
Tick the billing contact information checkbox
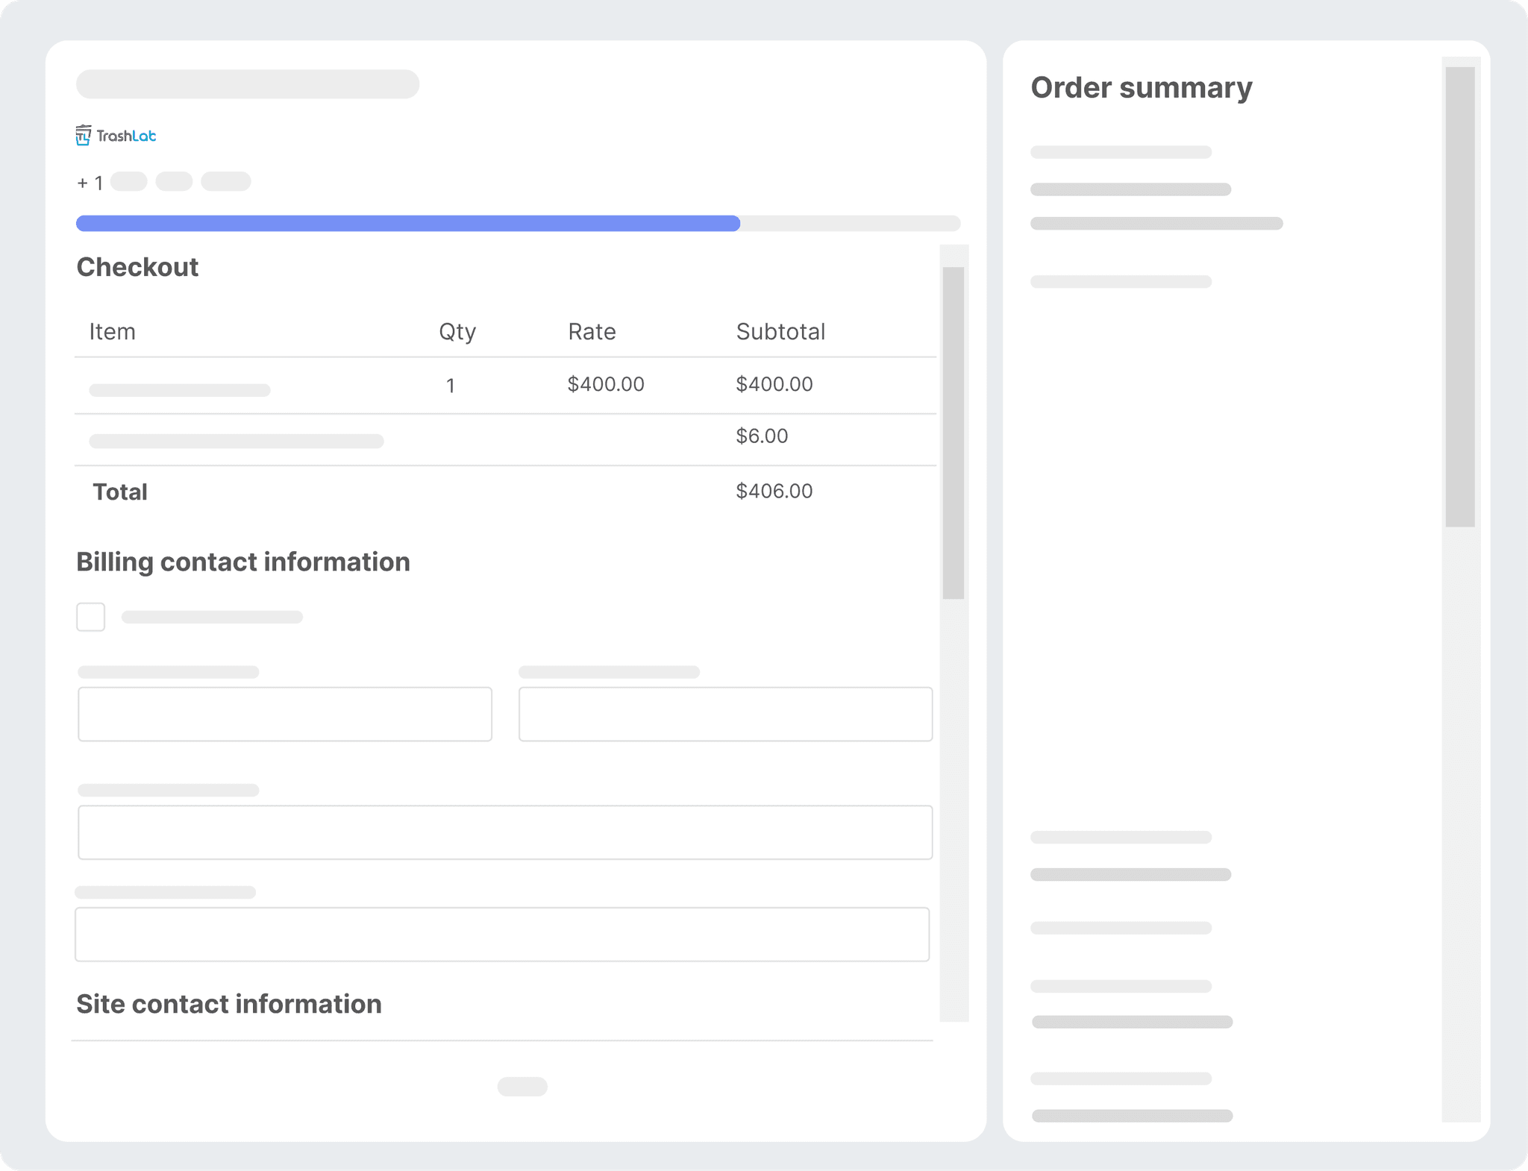91,617
